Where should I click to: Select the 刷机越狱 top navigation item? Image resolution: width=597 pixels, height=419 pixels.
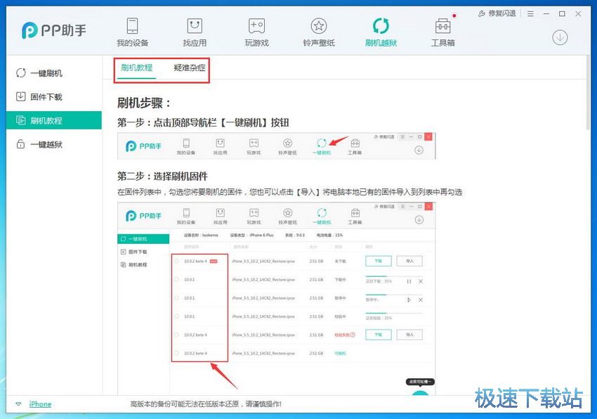(381, 32)
